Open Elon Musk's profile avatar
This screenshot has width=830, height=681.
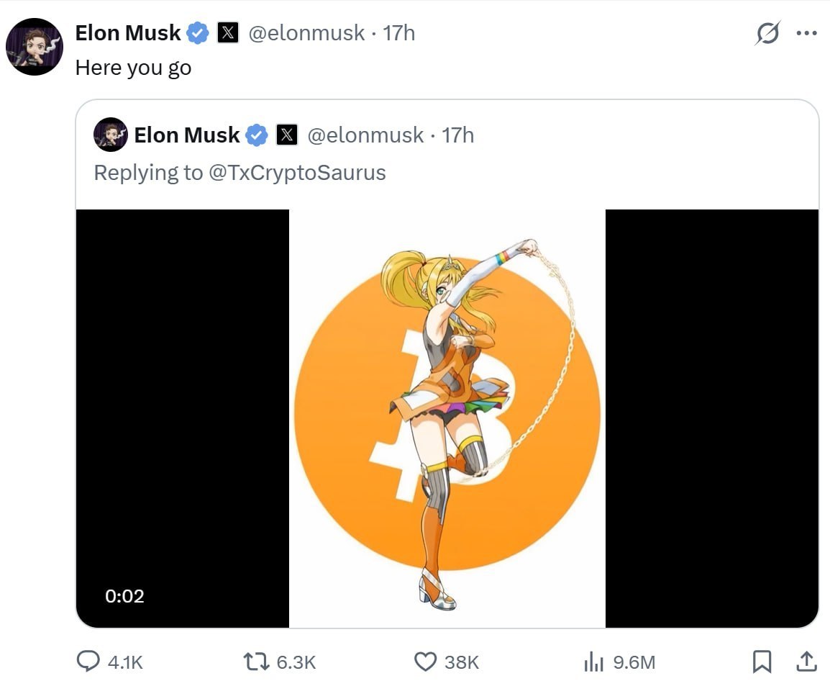[x=35, y=47]
